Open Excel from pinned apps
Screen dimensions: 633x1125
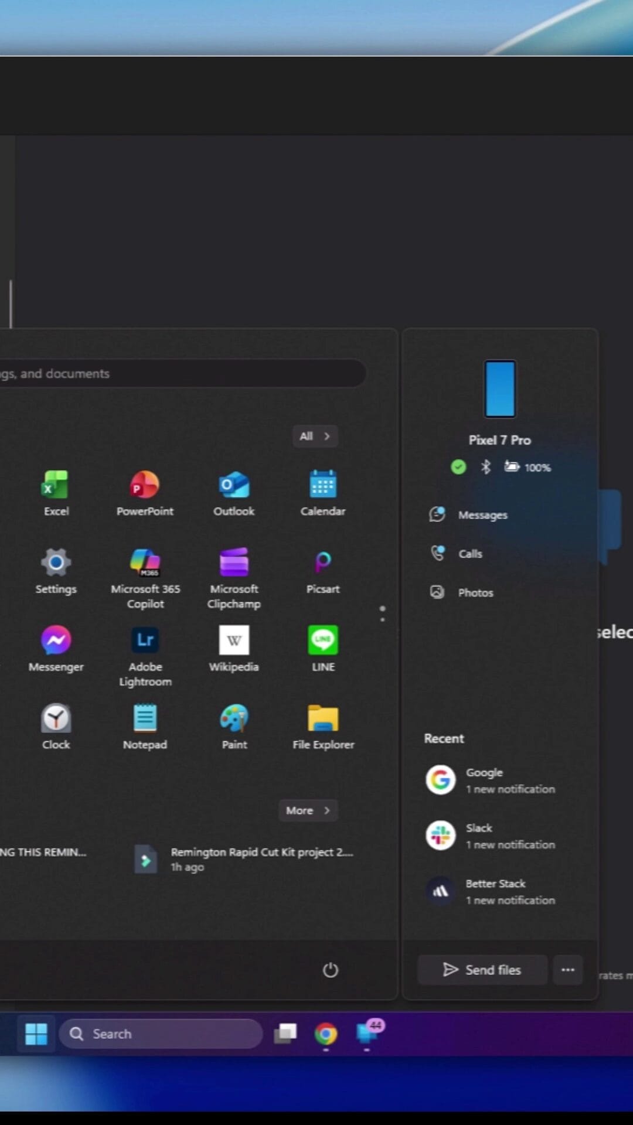56,493
